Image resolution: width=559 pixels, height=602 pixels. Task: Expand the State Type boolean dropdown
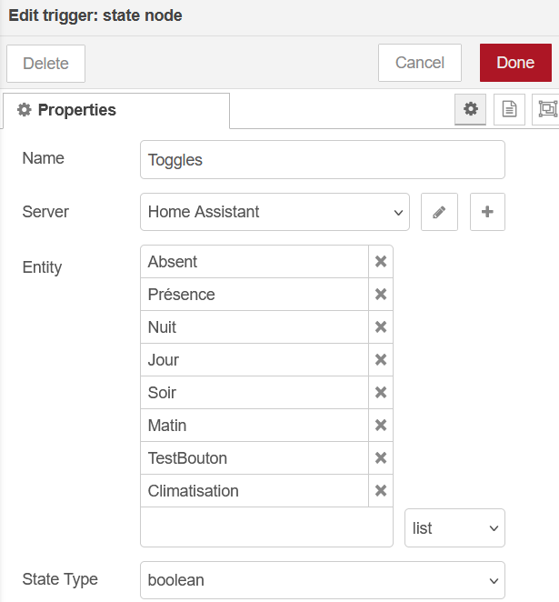pos(323,580)
